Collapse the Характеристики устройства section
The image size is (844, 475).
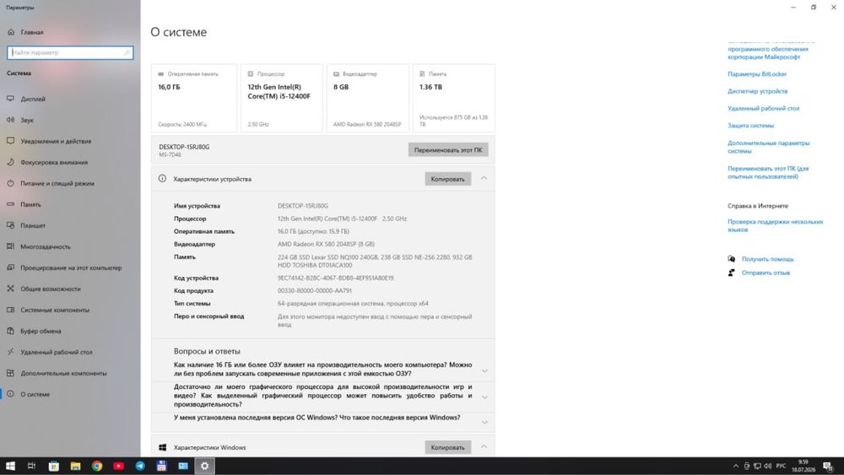click(484, 179)
